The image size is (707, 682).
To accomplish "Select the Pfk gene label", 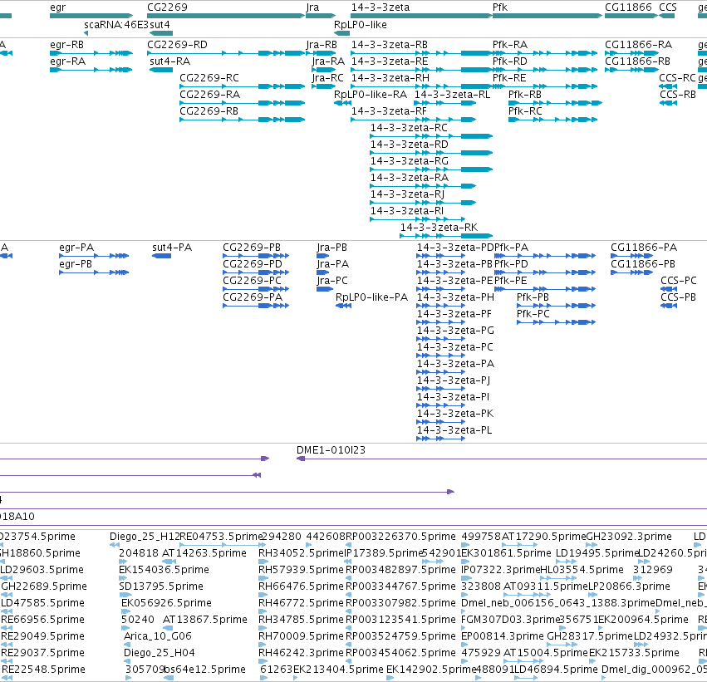I will [x=500, y=7].
